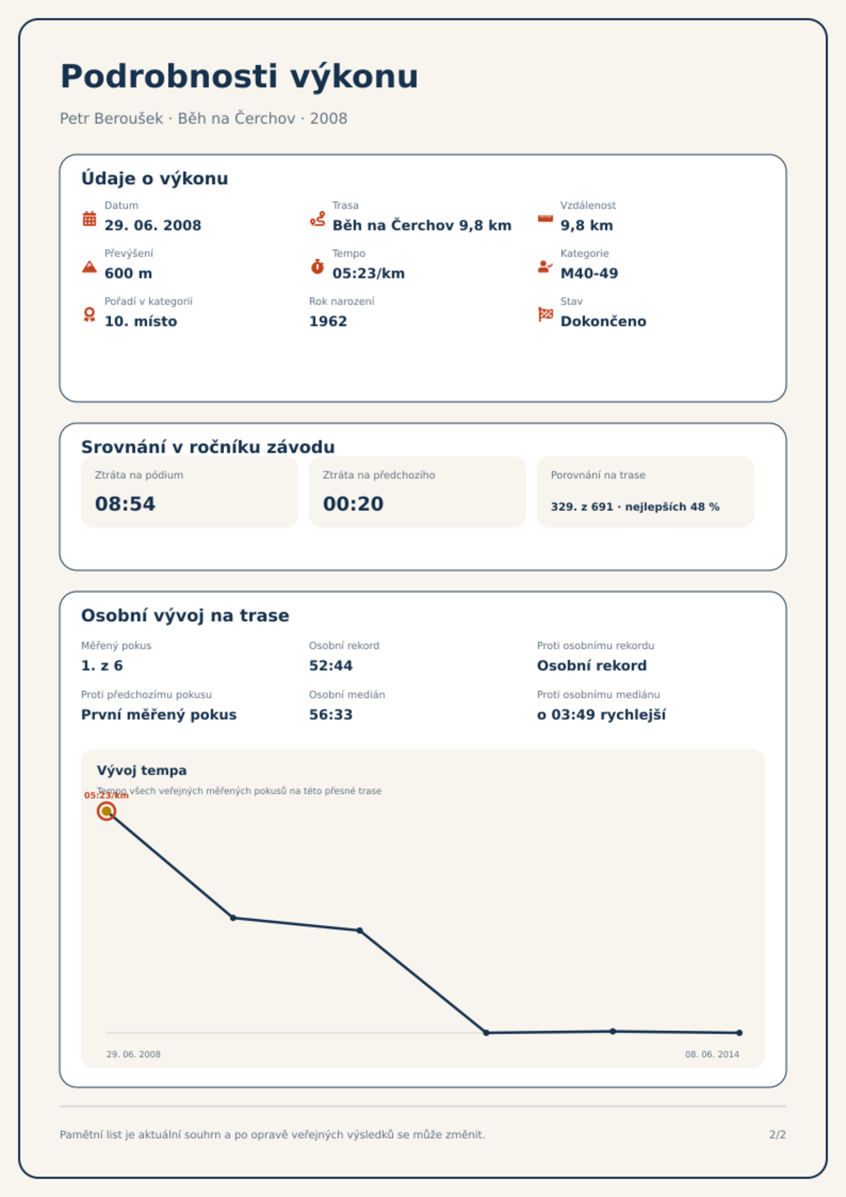Open the Ztráta na předchozího 00:20 card
The height and width of the screenshot is (1197, 846).
coord(417,491)
